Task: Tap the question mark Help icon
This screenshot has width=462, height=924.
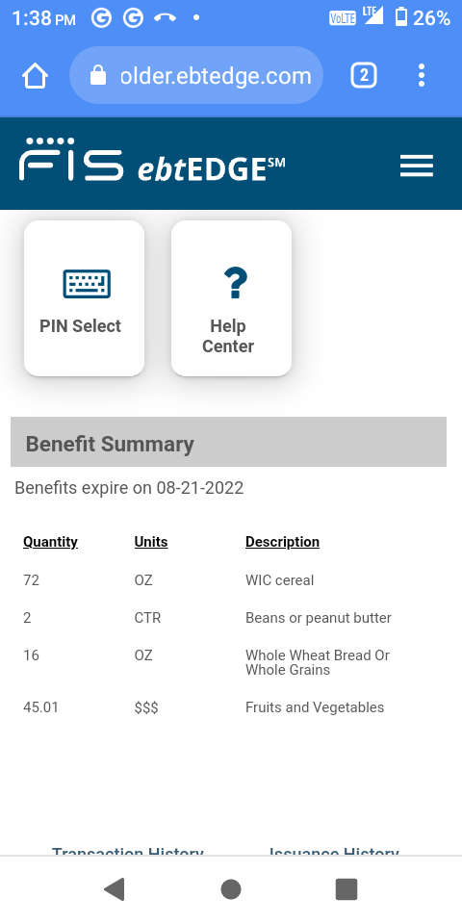Action: coord(235,283)
